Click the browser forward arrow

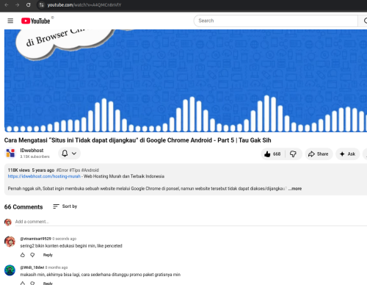18,5
